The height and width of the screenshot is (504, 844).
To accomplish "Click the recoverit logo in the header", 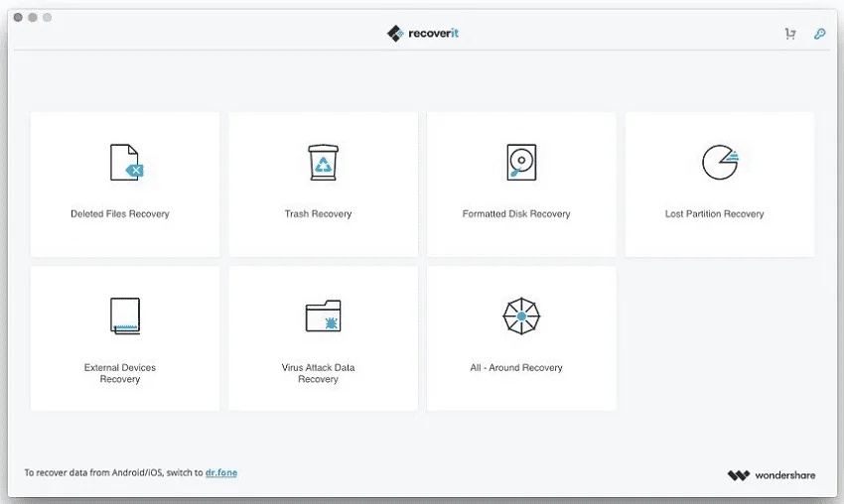I will click(x=423, y=34).
